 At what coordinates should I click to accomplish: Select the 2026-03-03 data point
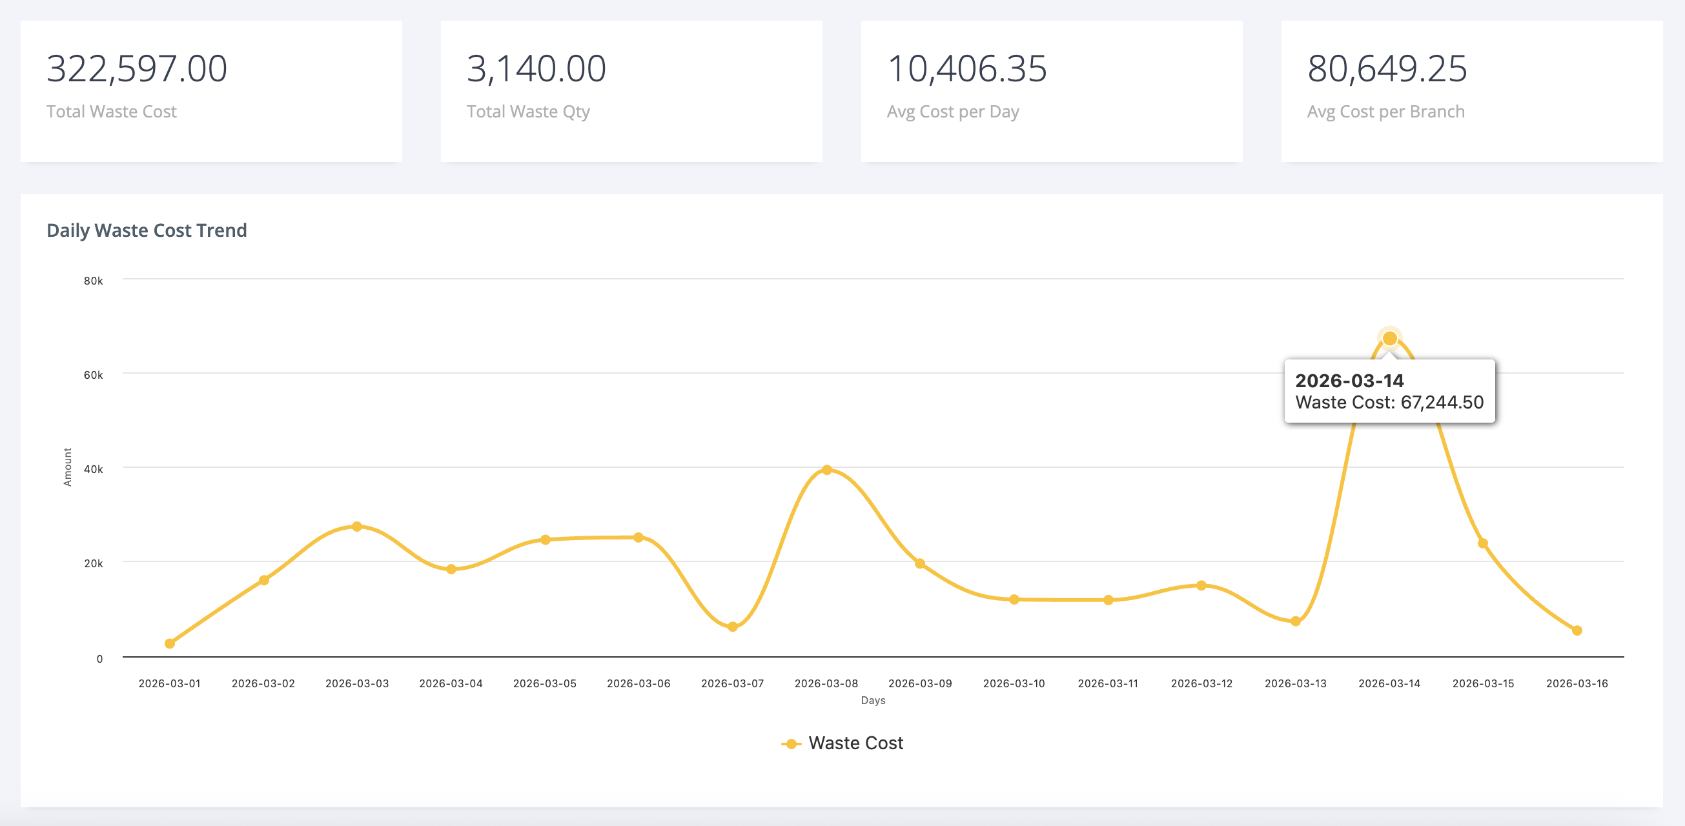click(357, 527)
